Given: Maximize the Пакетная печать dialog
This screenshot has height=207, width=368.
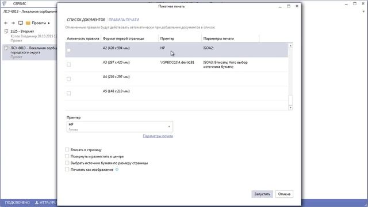Looking at the screenshot, I should click(289, 6).
